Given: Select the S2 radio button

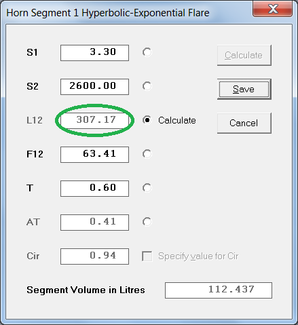Looking at the screenshot, I should [147, 86].
